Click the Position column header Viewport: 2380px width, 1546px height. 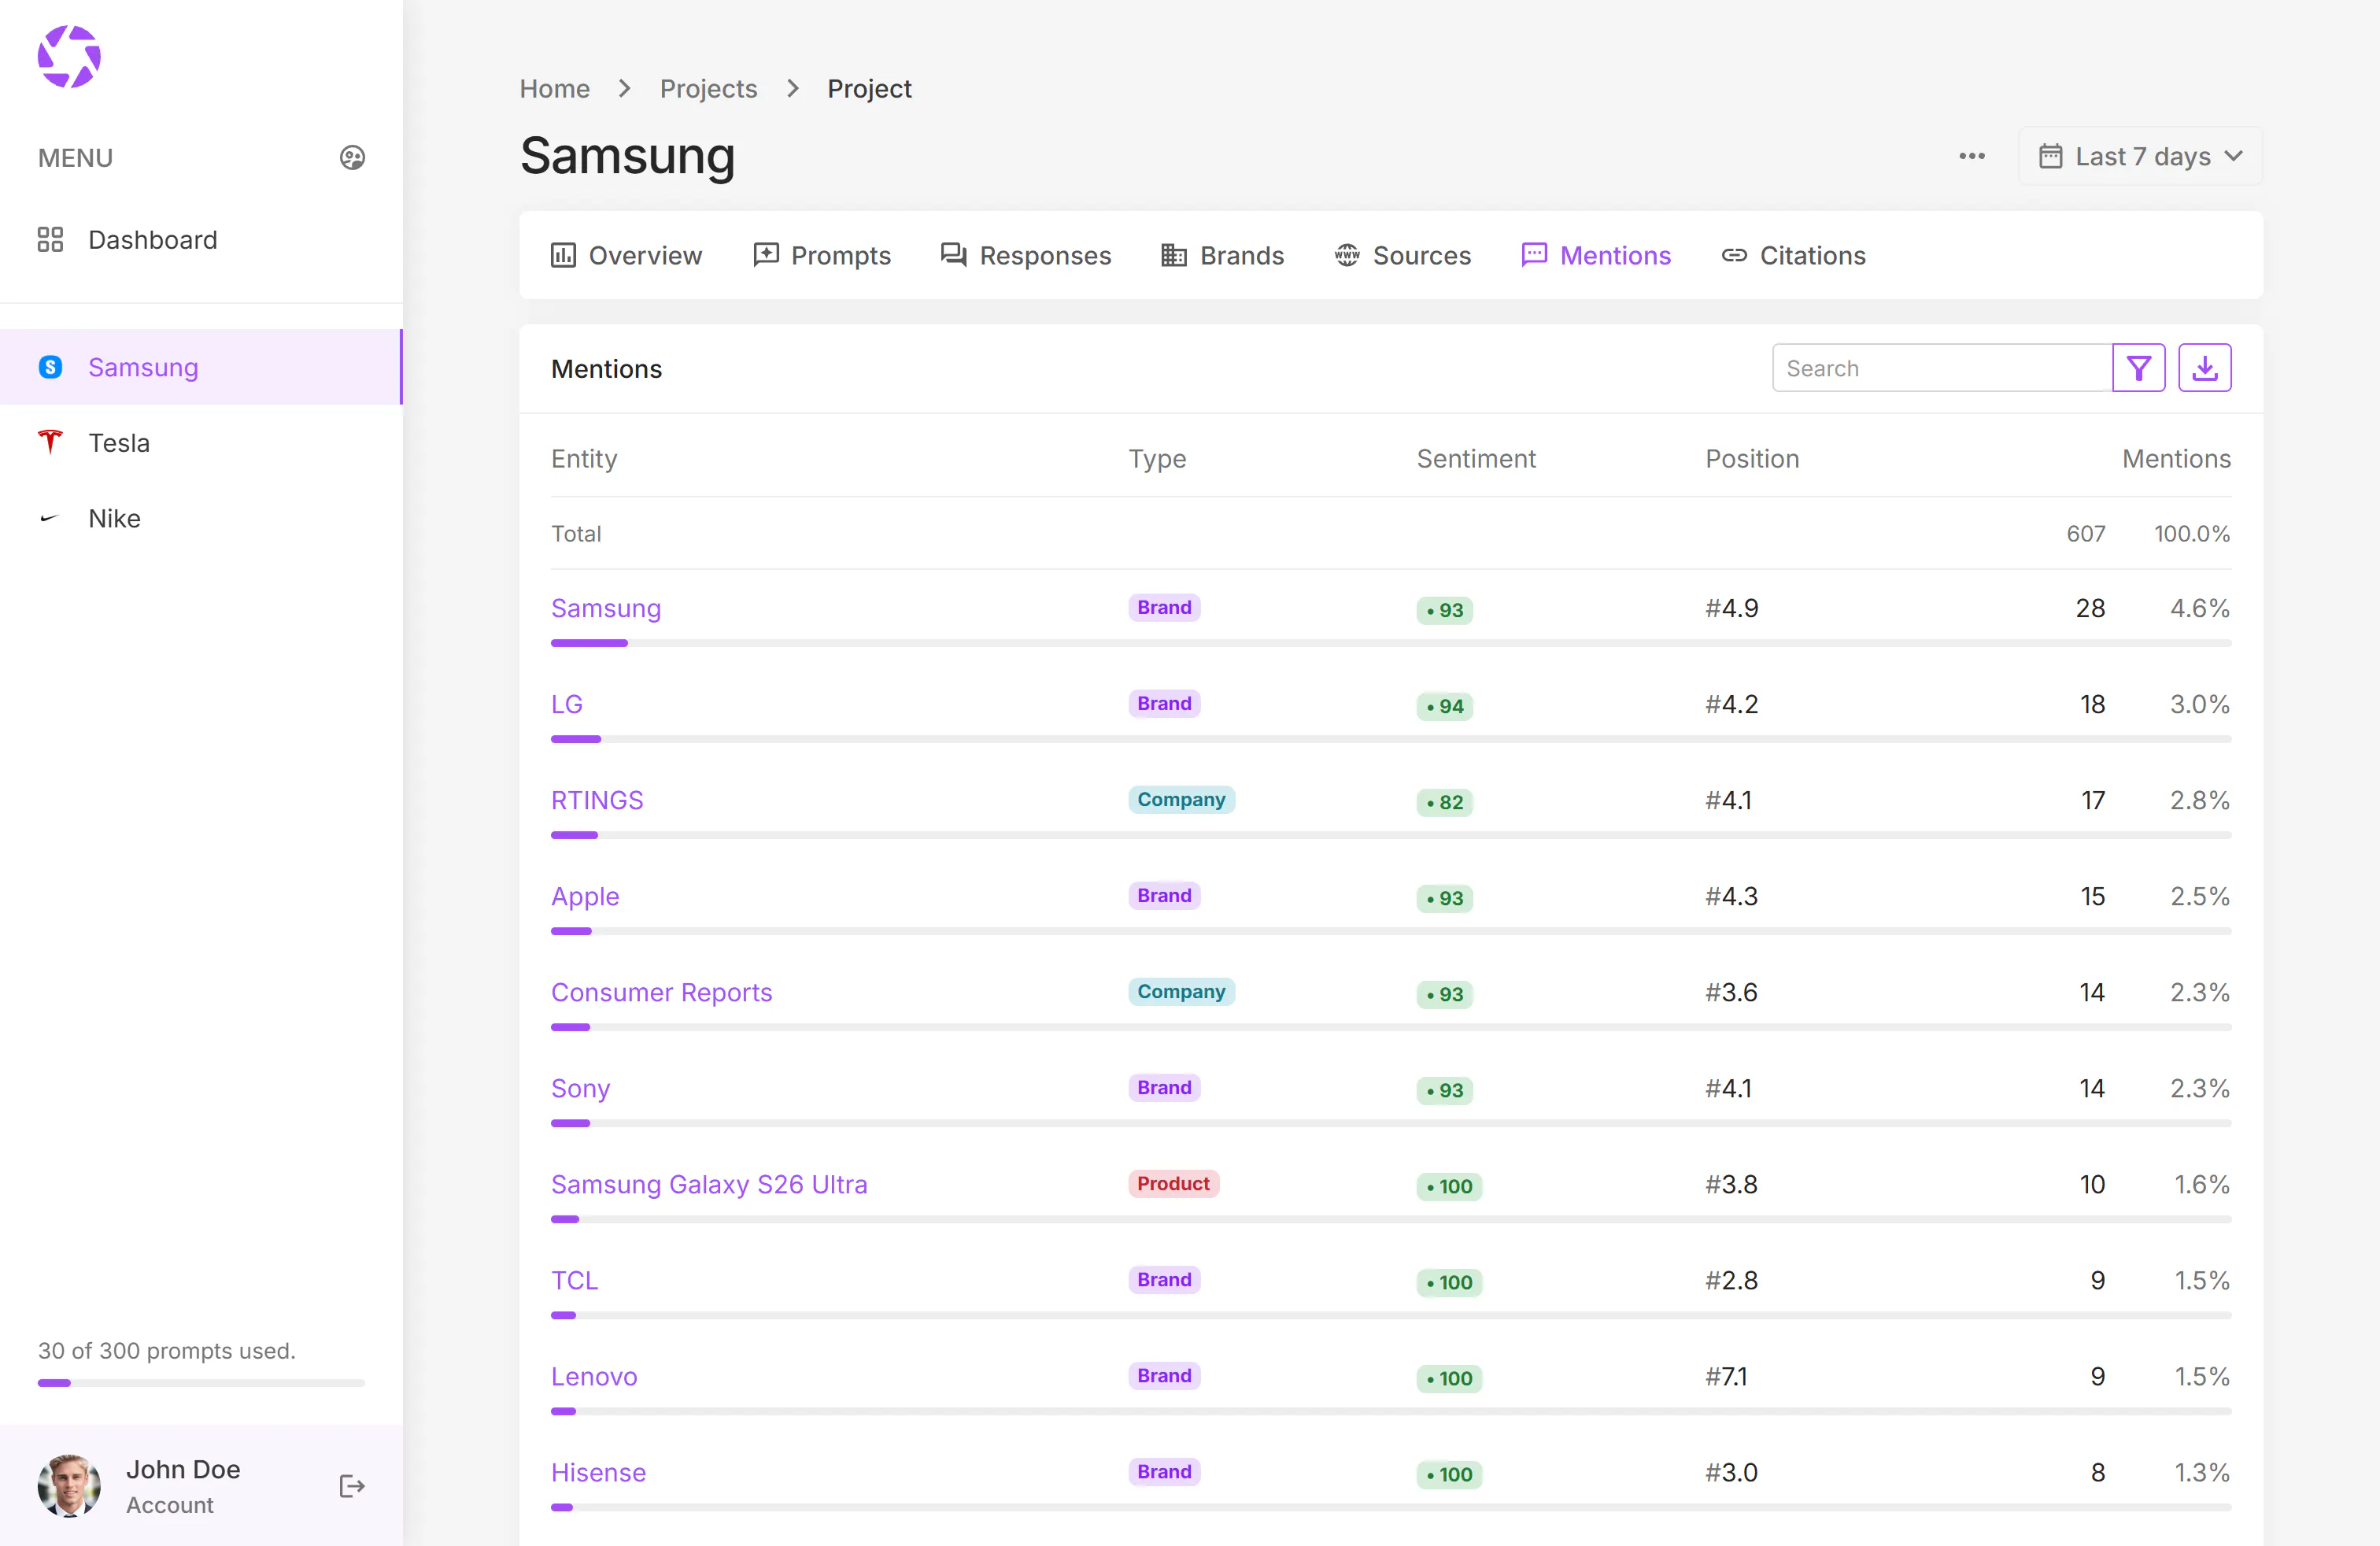1752,459
